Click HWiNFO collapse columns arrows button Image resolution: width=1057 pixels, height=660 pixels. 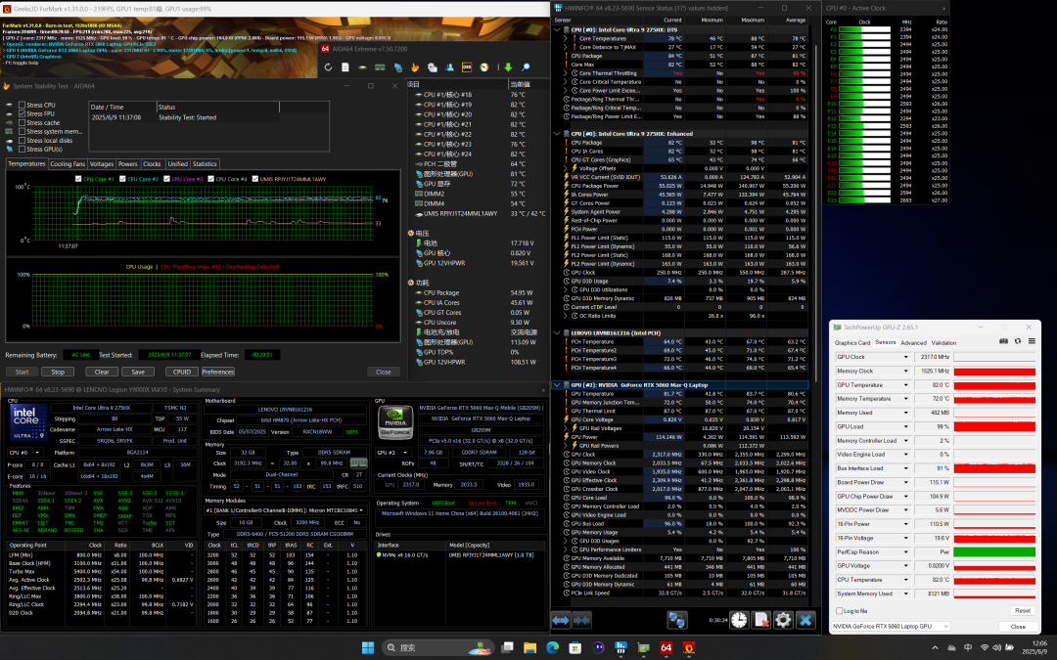pyautogui.click(x=581, y=620)
